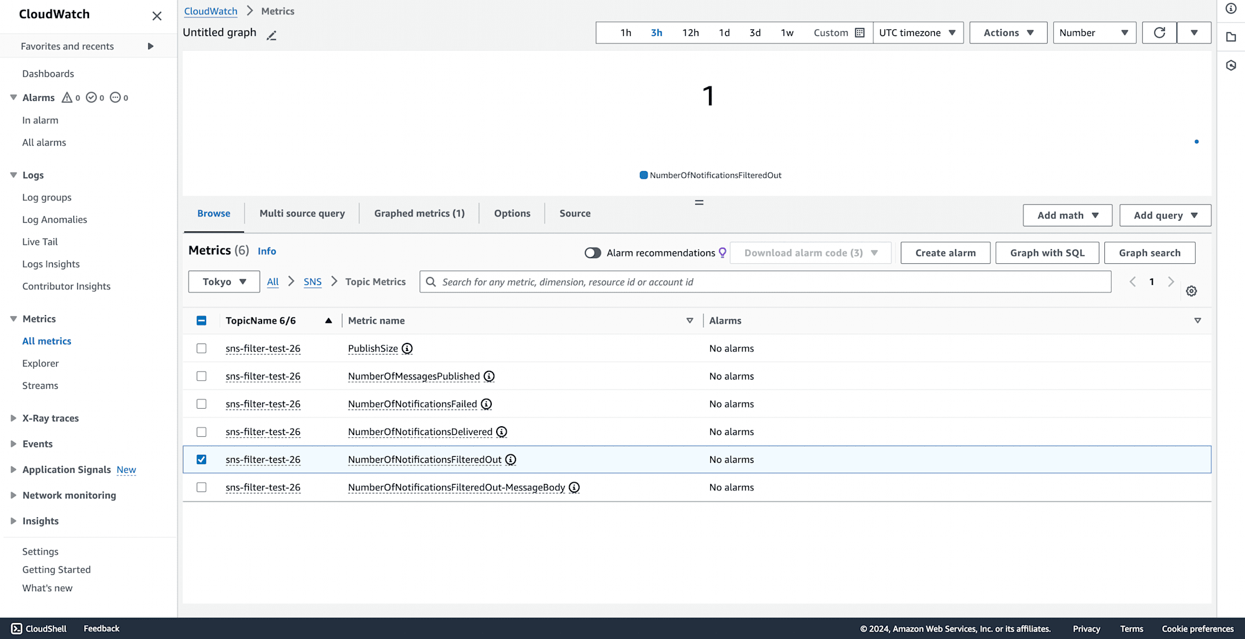
Task: Click the Graph search button
Action: [1150, 253]
